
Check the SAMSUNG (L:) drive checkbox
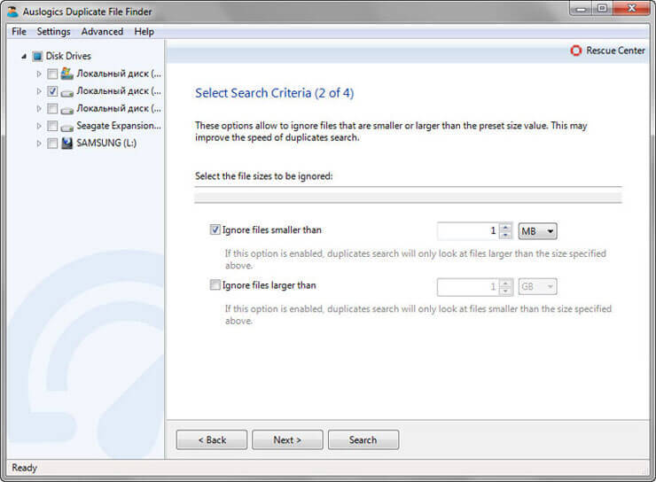pyautogui.click(x=52, y=143)
